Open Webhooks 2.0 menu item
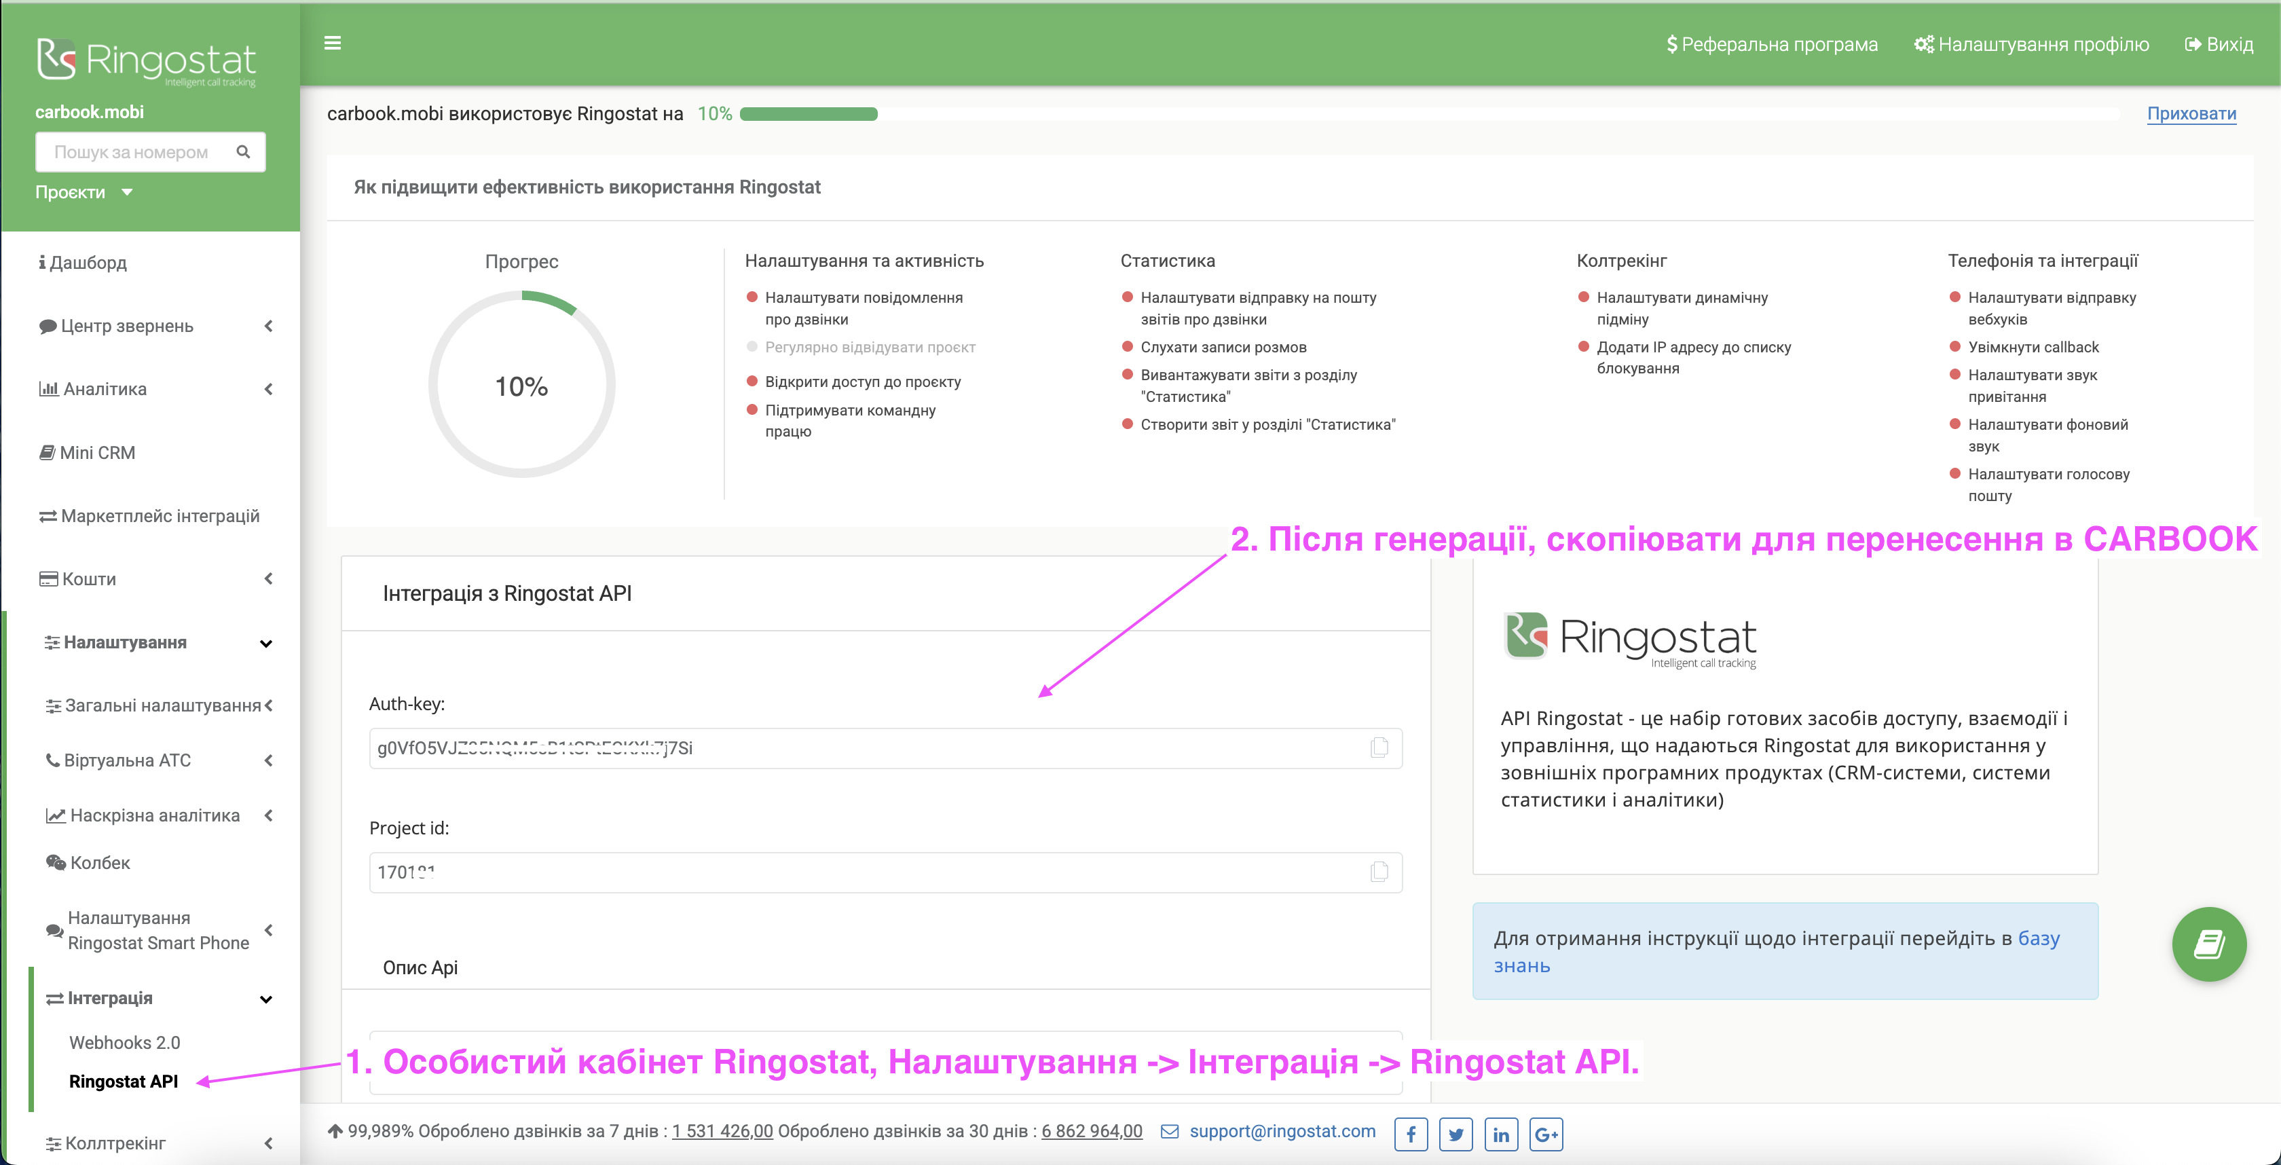2281x1165 pixels. click(x=125, y=1043)
